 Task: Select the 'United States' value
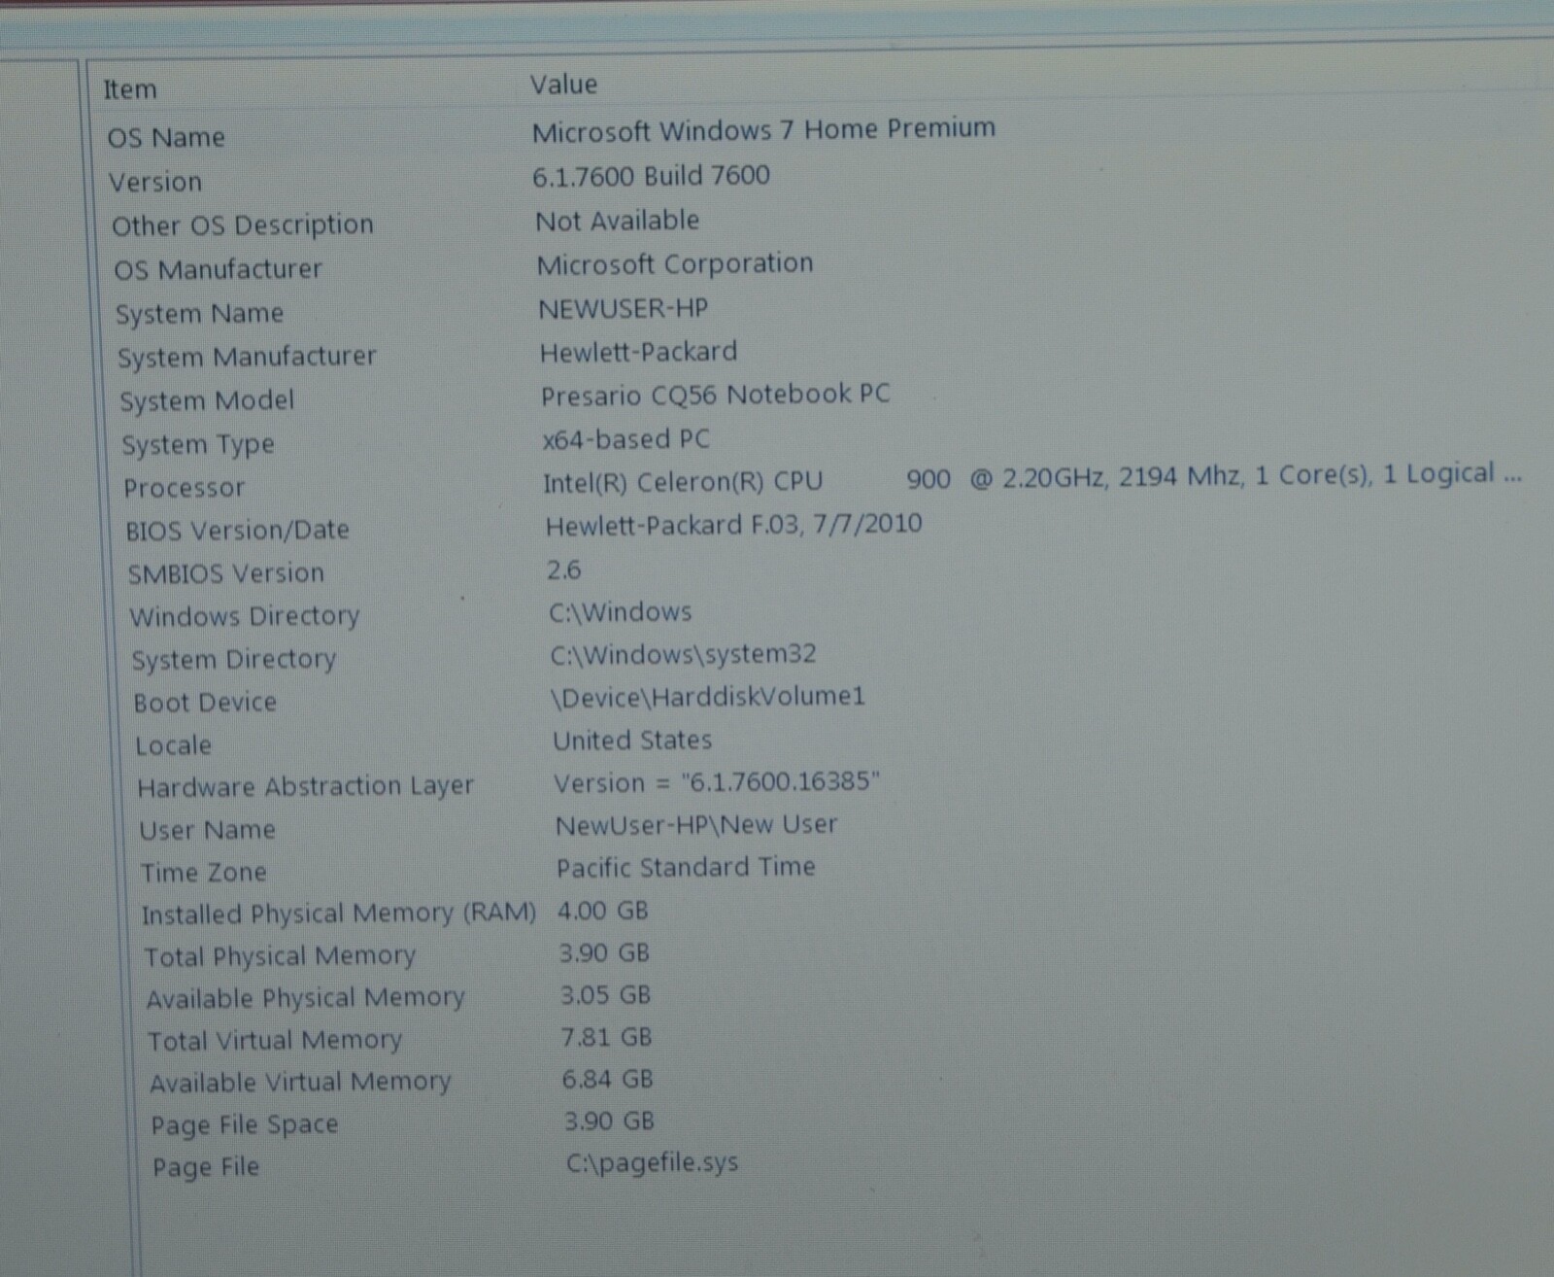pos(632,741)
